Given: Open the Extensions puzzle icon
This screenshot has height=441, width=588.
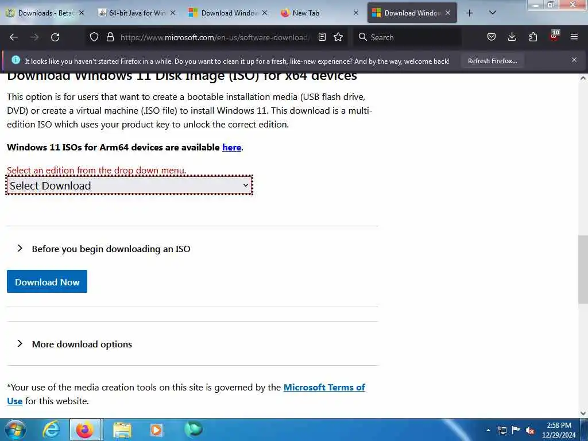Looking at the screenshot, I should 533,37.
